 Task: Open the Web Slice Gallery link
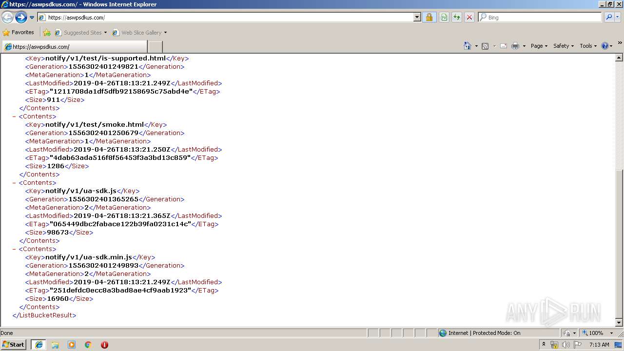click(139, 33)
